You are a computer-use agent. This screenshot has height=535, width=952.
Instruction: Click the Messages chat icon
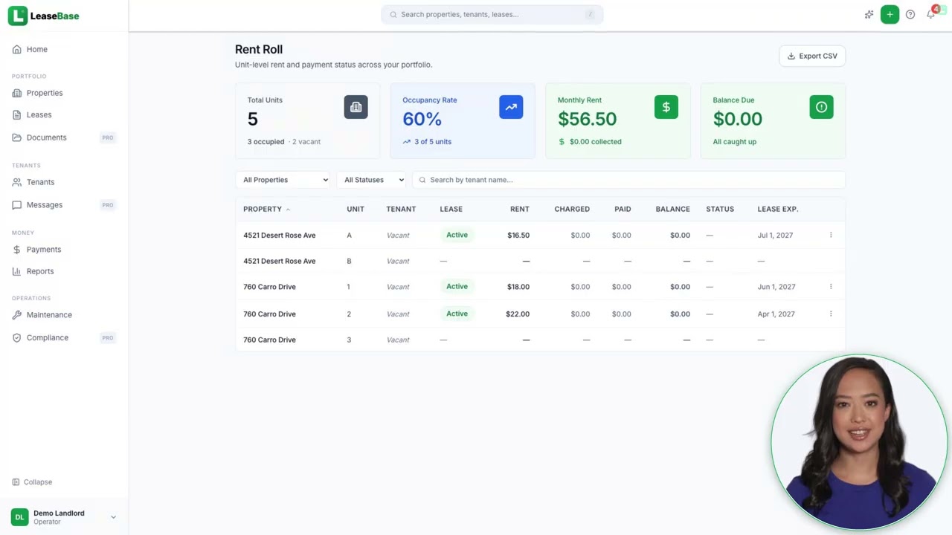point(16,205)
